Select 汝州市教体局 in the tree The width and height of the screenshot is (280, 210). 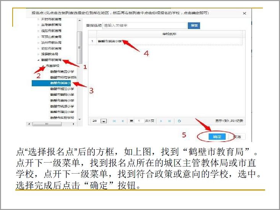(51, 43)
